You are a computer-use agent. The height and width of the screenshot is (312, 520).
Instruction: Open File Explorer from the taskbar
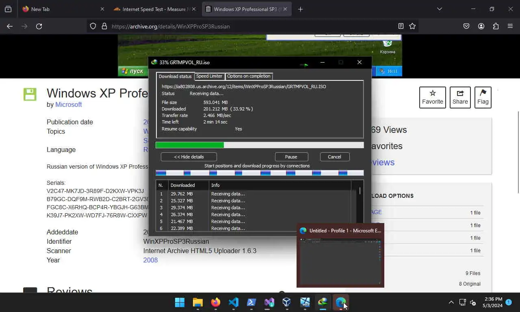coord(198,302)
